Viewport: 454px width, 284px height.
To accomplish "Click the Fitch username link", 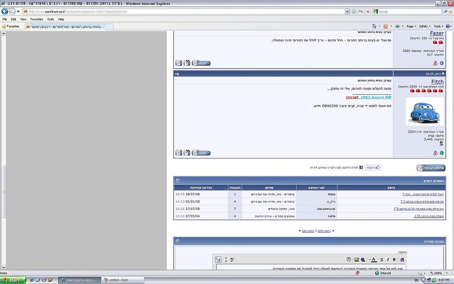I will 437,82.
